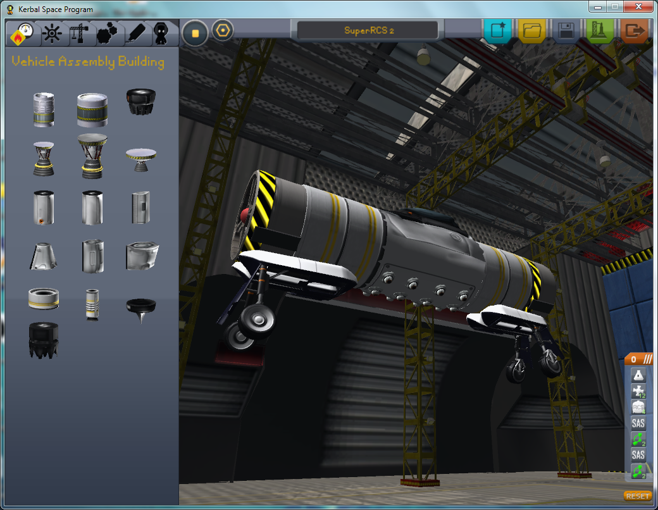
Task: Minimize the Kerbal Space Program window
Action: click(598, 7)
